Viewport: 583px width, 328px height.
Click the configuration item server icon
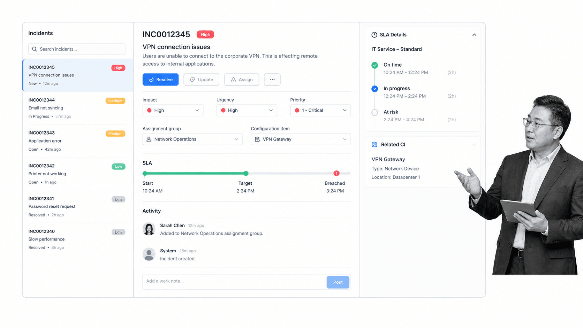point(257,139)
